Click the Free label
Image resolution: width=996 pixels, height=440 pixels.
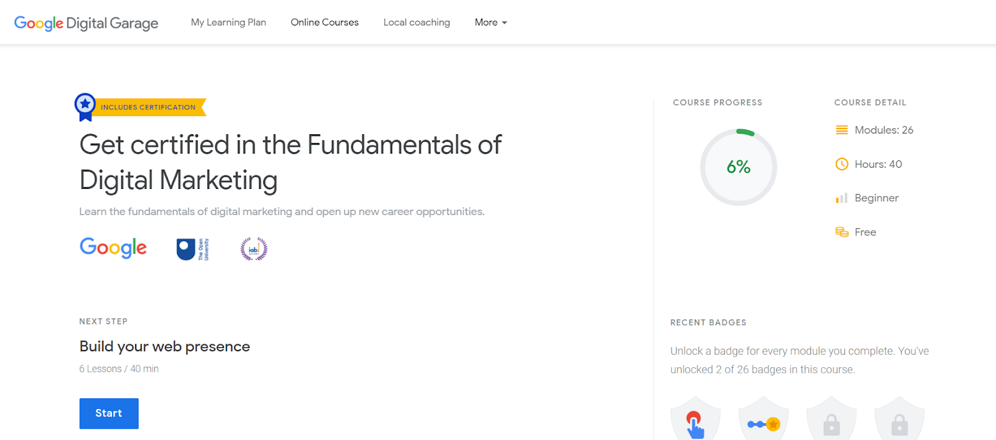click(865, 232)
